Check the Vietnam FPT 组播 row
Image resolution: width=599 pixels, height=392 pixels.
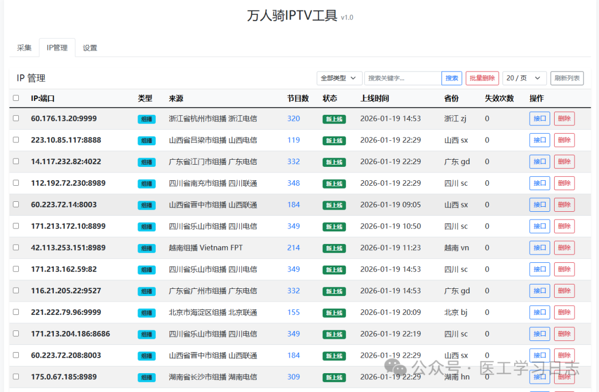coord(16,248)
